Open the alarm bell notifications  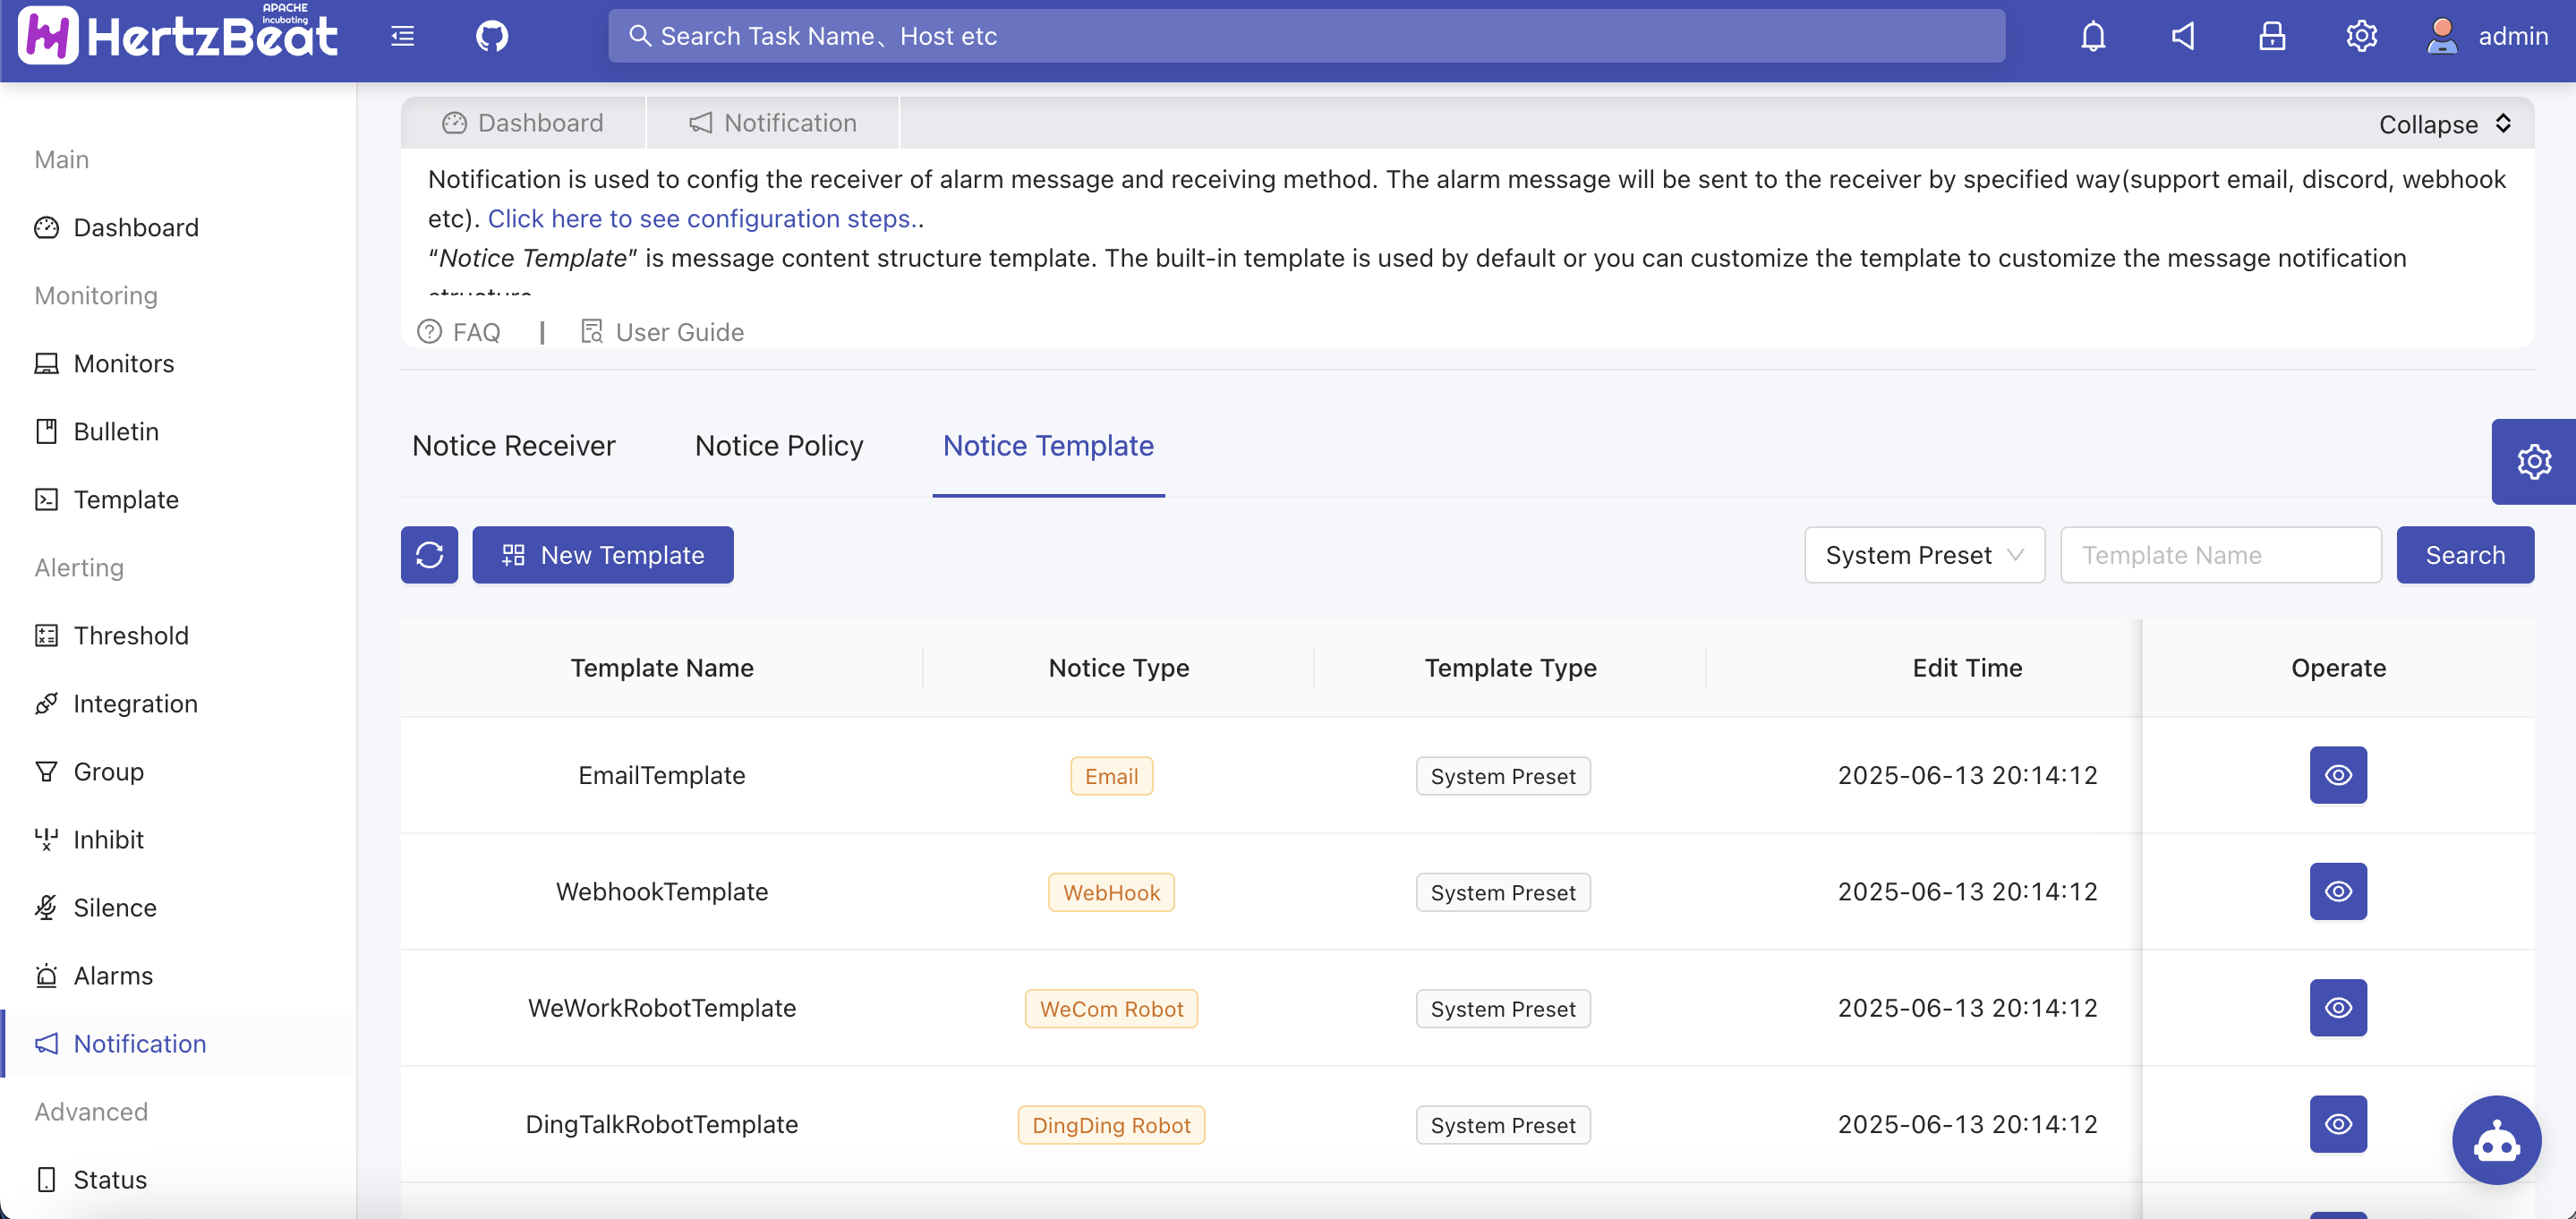(2093, 36)
